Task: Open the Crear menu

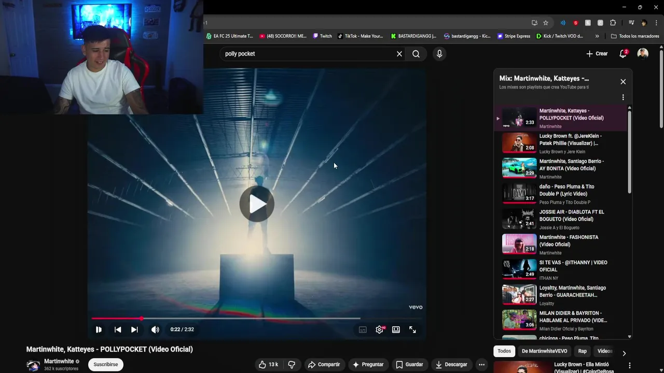Action: point(597,54)
